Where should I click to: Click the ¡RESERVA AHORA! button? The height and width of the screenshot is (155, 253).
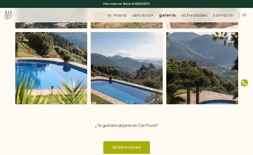(x=126, y=147)
